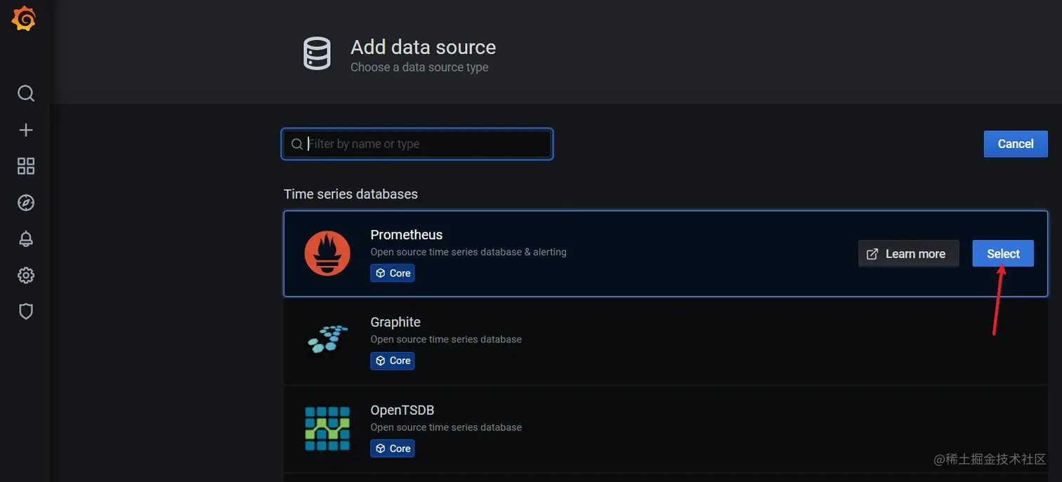Open the sidebar Search icon
The width and height of the screenshot is (1062, 482).
pos(26,93)
